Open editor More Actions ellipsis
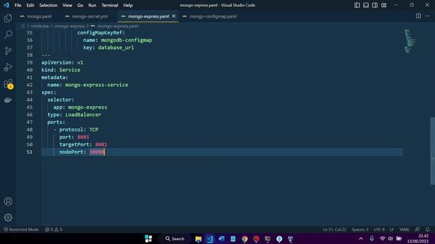435x244 pixels. pos(428,16)
